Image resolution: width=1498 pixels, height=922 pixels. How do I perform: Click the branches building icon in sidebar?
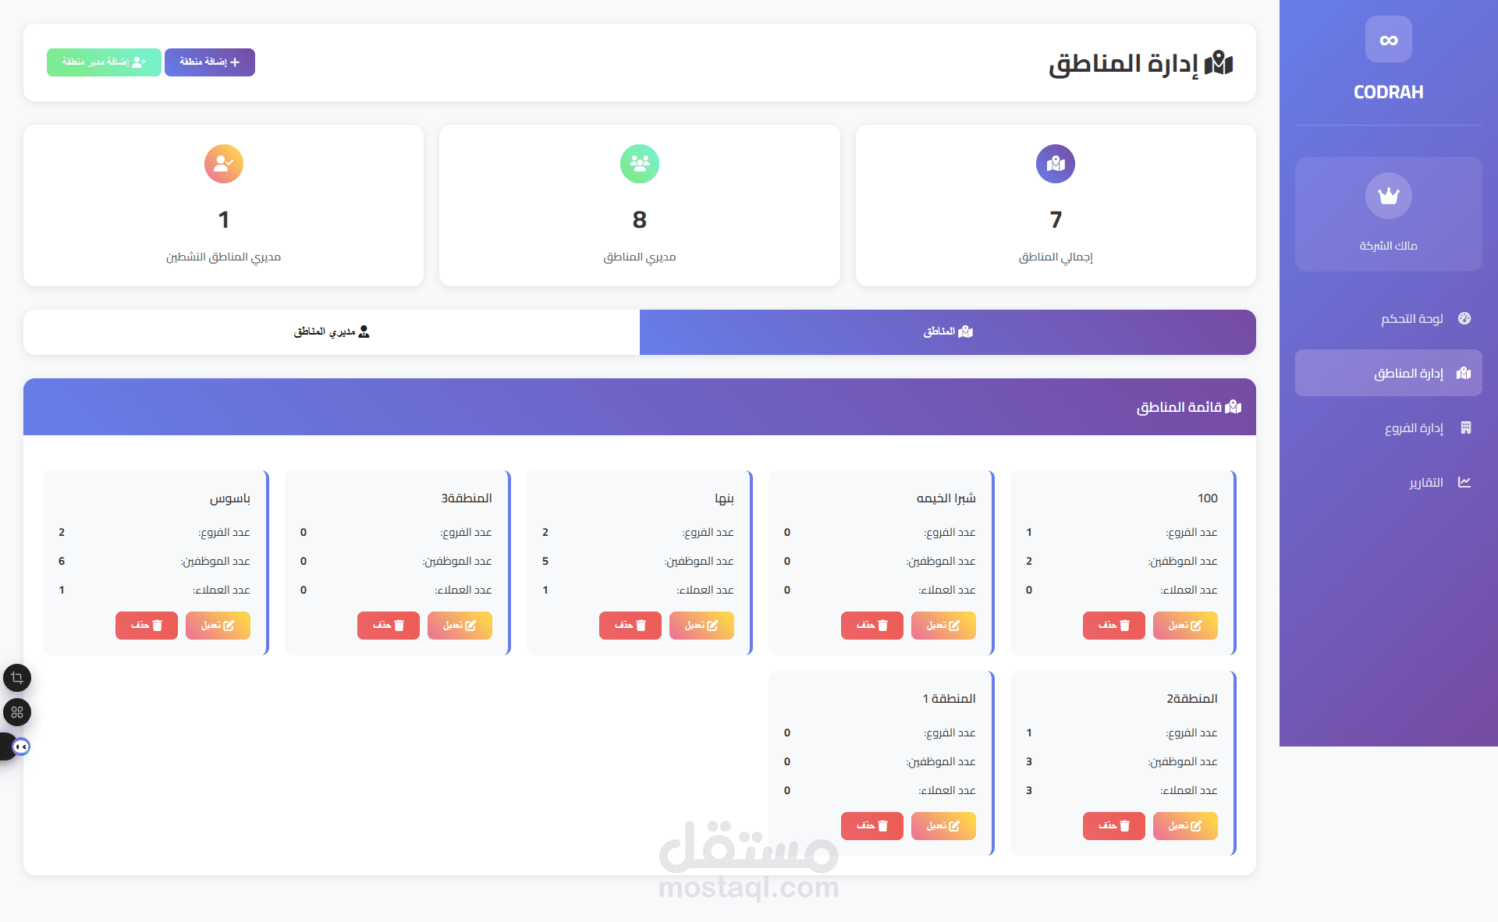[x=1465, y=427]
